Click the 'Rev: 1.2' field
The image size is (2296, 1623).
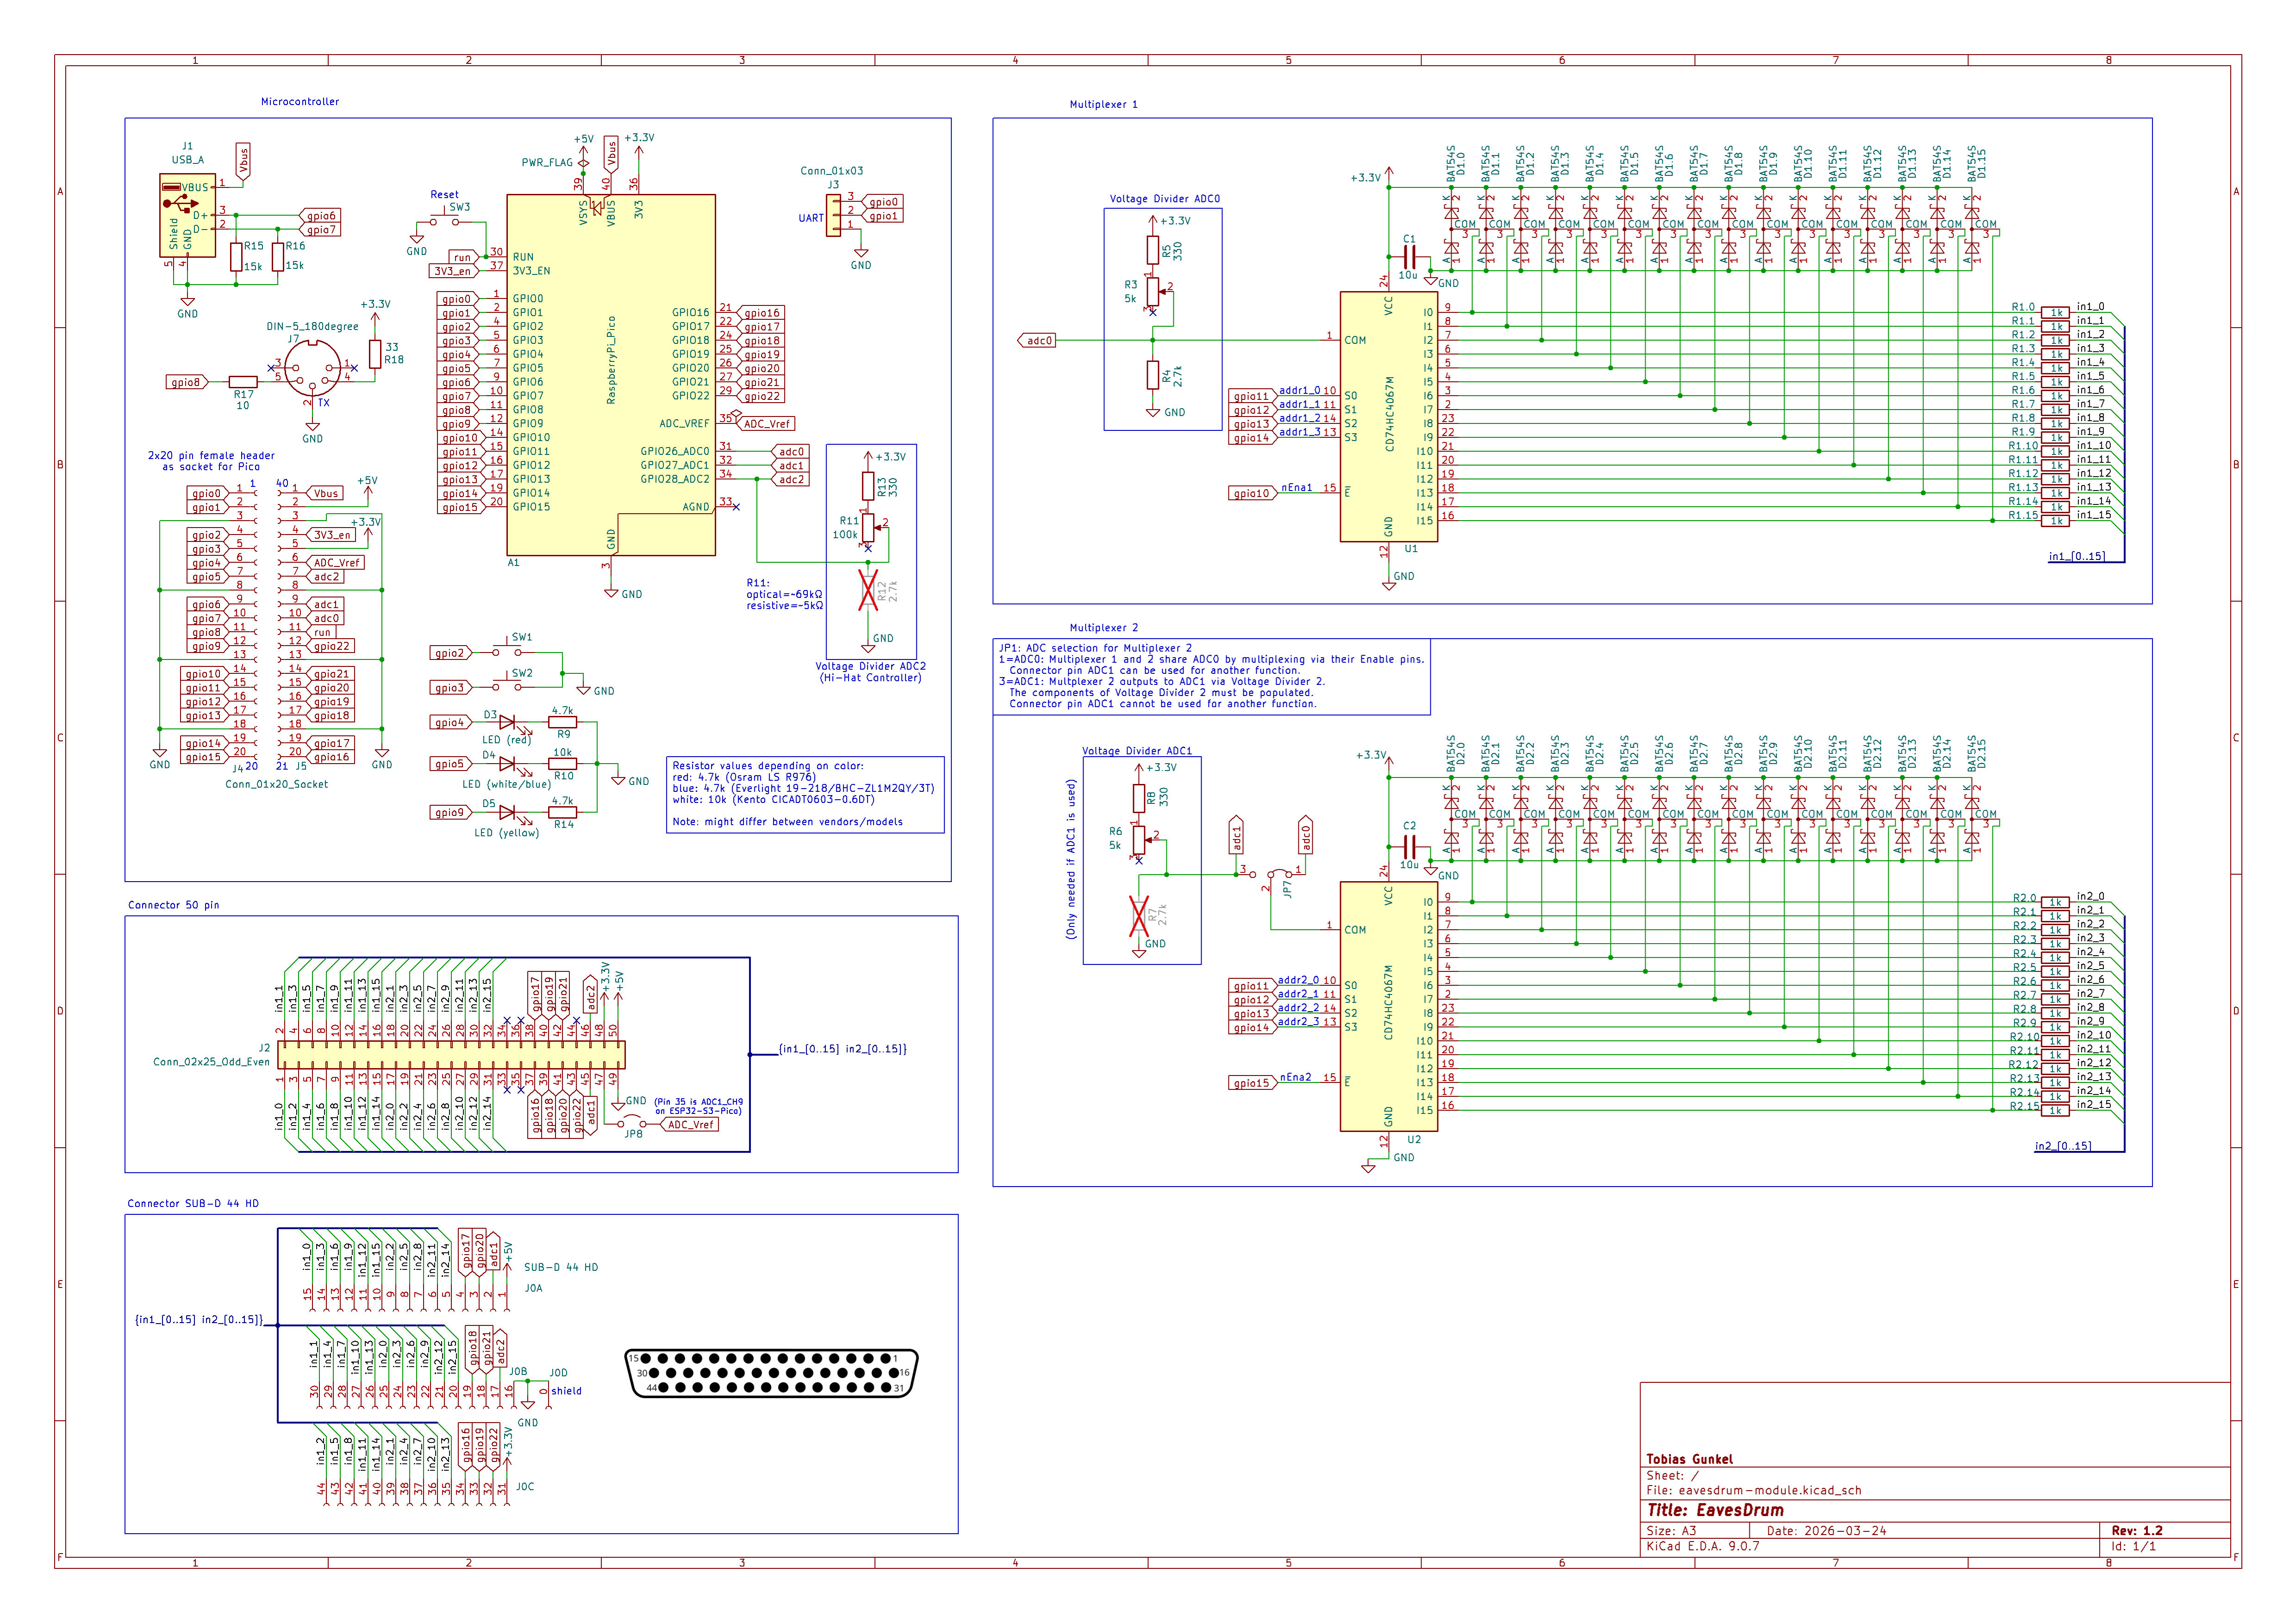(x=2137, y=1531)
